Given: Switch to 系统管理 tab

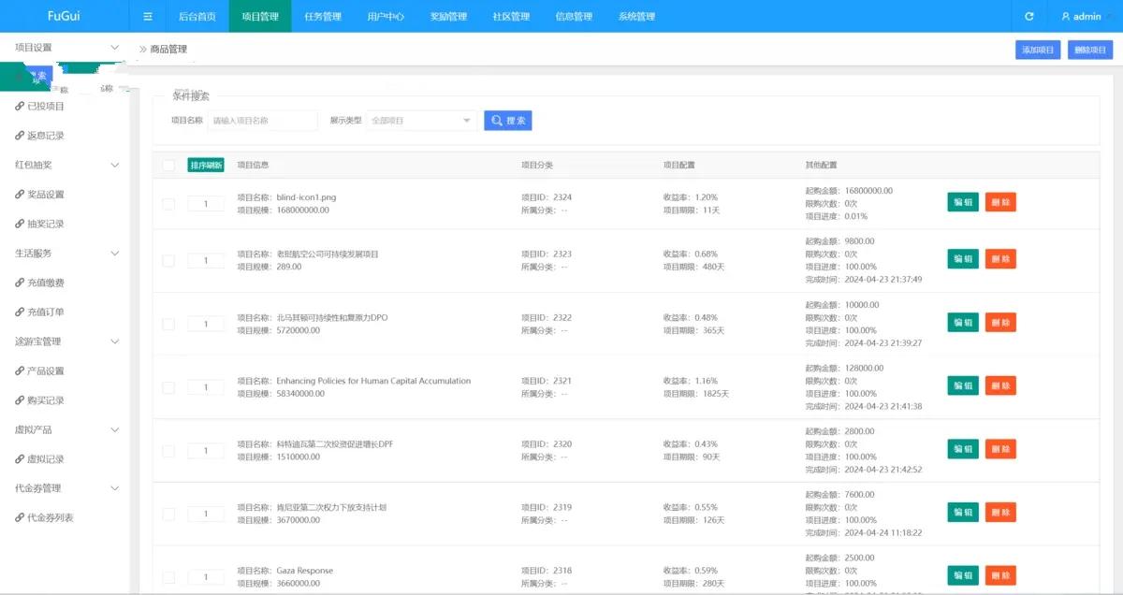Looking at the screenshot, I should (636, 17).
